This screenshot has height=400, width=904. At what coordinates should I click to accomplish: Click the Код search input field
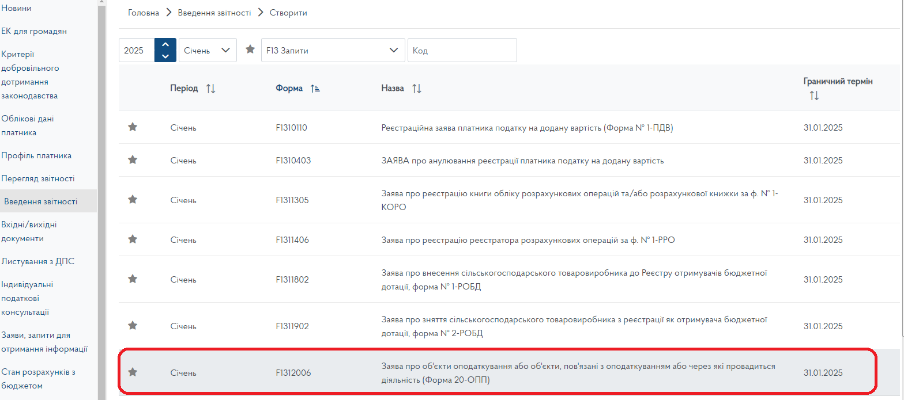462,50
